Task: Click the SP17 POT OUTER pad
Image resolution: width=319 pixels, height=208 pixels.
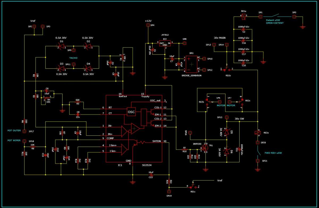Action: (x=24, y=131)
